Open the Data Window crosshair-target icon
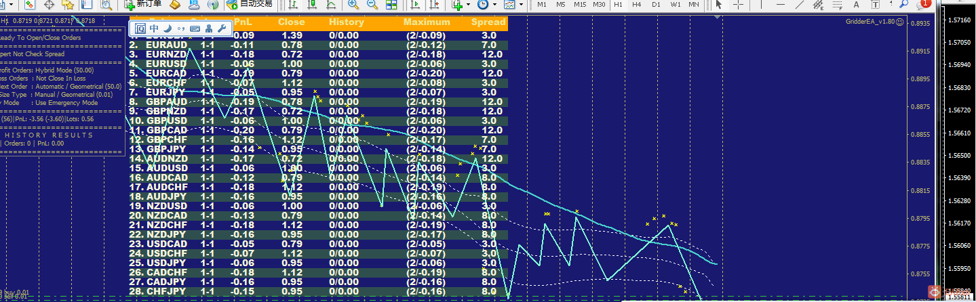This screenshot has width=976, height=302. (50, 4)
